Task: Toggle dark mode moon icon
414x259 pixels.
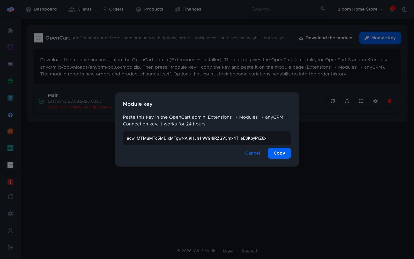Action: pyautogui.click(x=405, y=9)
